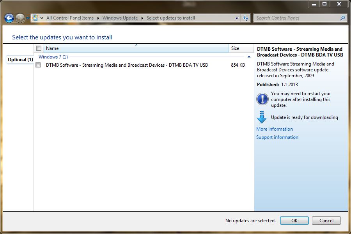Click the blue download arrow icon
Viewport: 351px width, 234px height.
pos(262,117)
